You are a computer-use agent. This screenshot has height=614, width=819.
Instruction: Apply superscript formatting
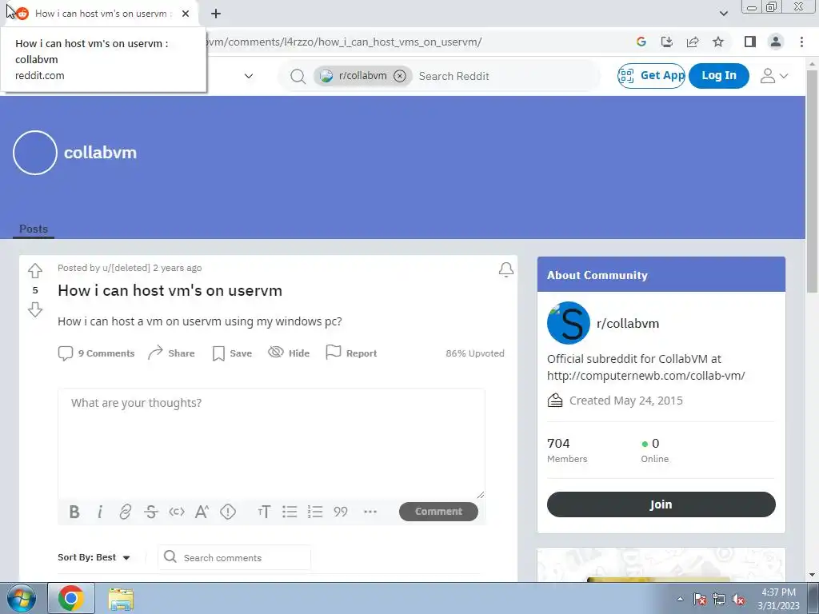(x=202, y=512)
